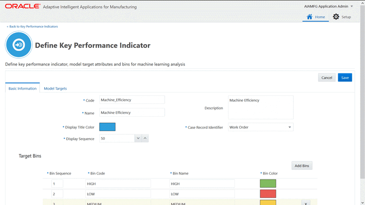The width and height of the screenshot is (365, 205).
Task: Click the Bin Color column header
Action: click(x=269, y=174)
